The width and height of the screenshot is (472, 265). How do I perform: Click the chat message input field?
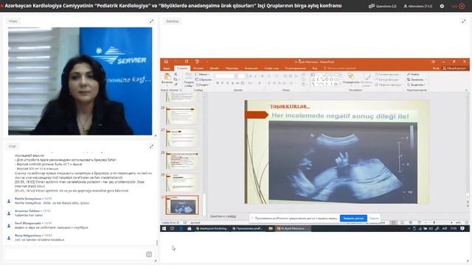coord(75,254)
